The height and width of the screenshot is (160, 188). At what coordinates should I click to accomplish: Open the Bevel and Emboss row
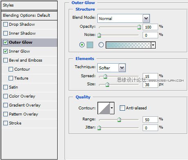tap(29, 60)
